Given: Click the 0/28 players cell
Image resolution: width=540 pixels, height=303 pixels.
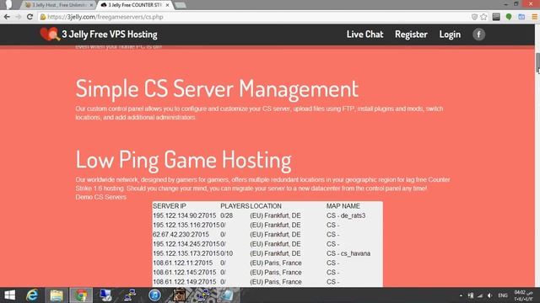Looking at the screenshot, I should click(227, 215).
